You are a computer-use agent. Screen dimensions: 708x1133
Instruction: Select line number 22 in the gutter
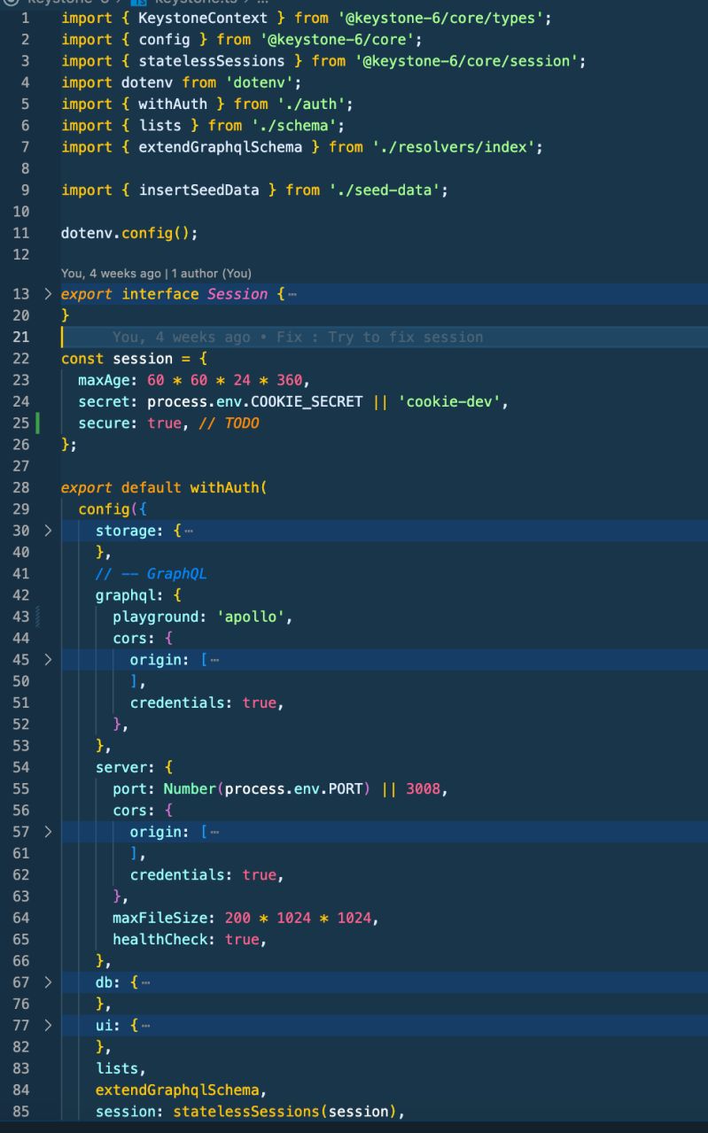click(21, 359)
